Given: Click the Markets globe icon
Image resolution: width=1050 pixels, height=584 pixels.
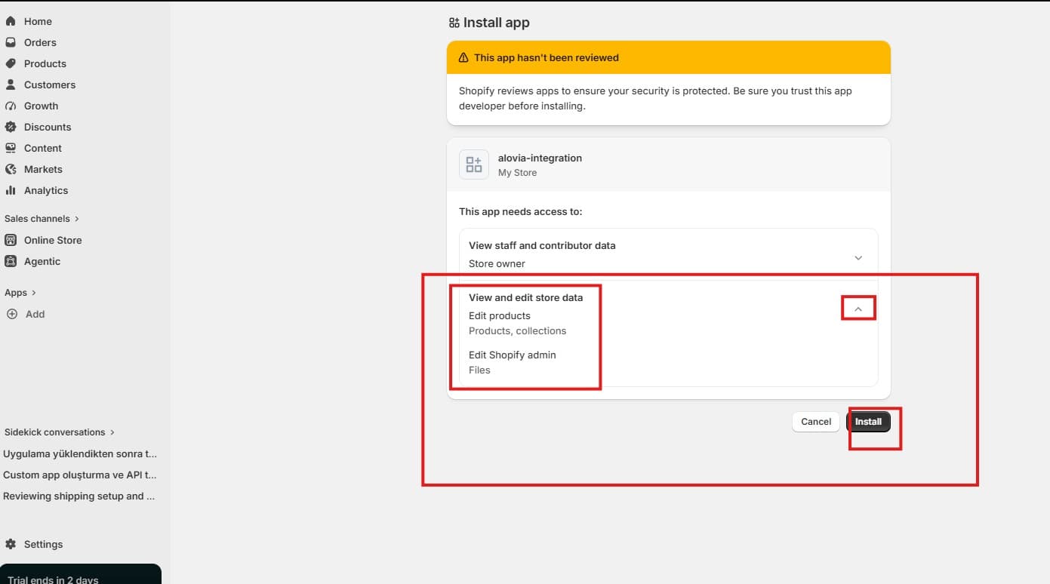Looking at the screenshot, I should 11,169.
